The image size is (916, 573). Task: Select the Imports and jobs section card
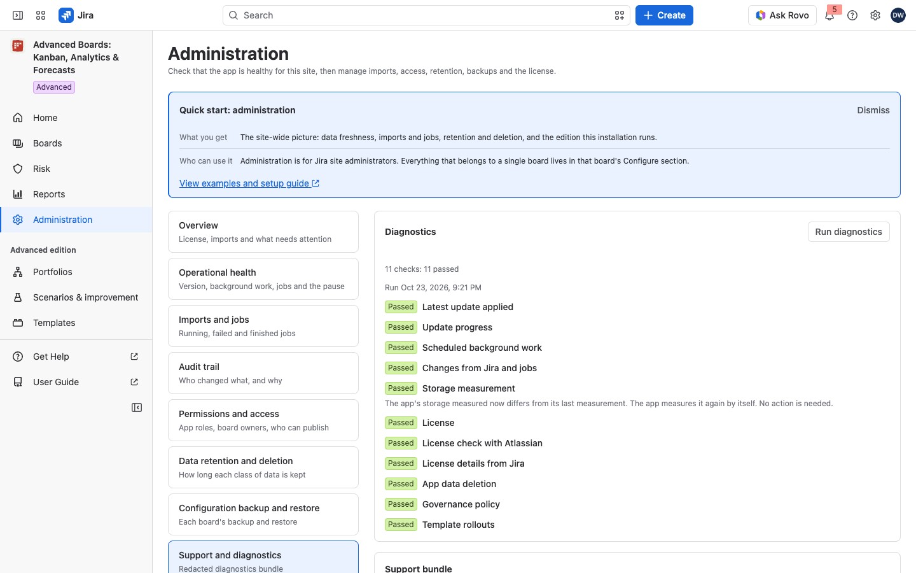[263, 326]
